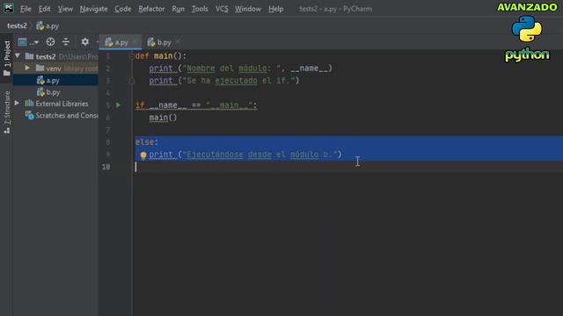Select a.py in the project tree
563x316 pixels.
coord(55,80)
